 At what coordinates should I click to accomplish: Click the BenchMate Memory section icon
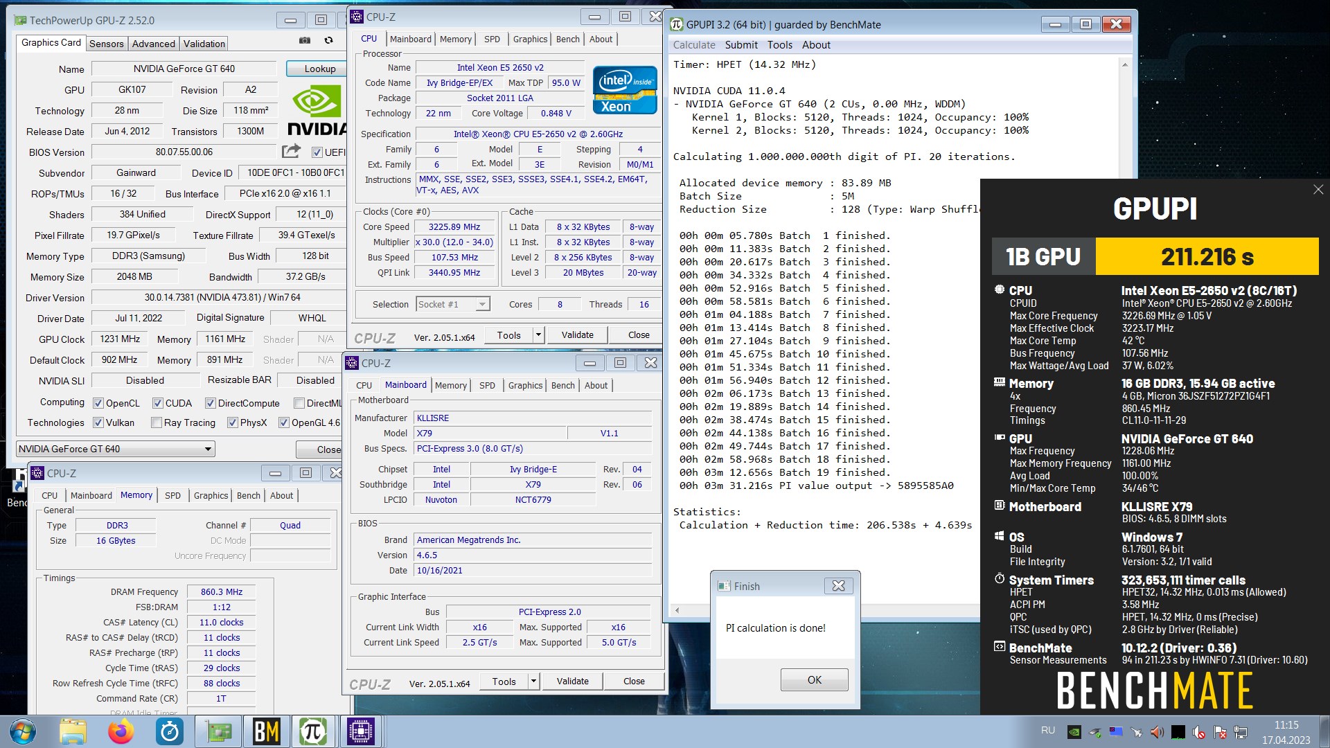[x=1000, y=382]
